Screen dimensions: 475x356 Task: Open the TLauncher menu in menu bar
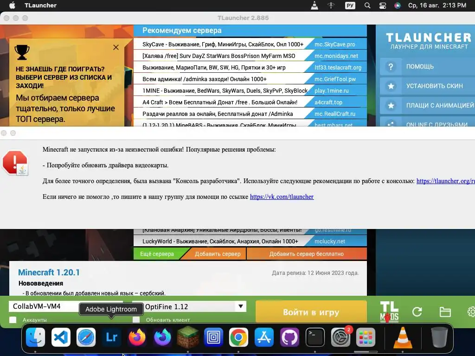40,6
